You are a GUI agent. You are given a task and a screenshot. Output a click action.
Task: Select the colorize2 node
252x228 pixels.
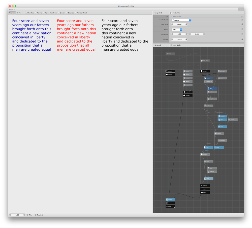pyautogui.click(x=188, y=95)
